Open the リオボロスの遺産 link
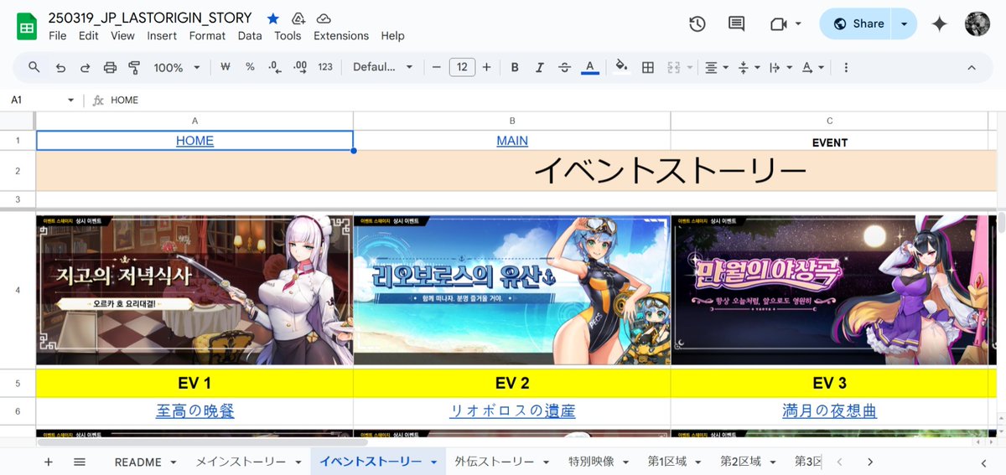Screen dimensions: 1006x475 point(512,411)
